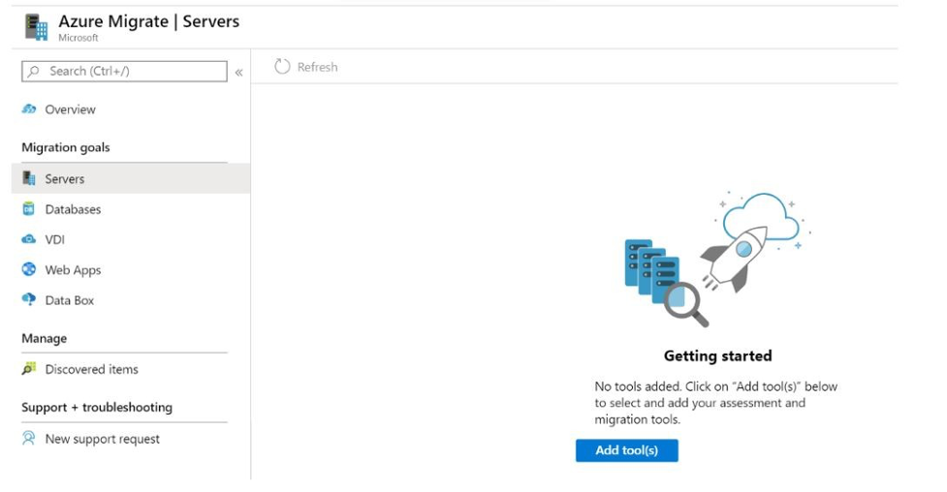The height and width of the screenshot is (492, 947).
Task: Click the Getting started heading
Action: 717,355
